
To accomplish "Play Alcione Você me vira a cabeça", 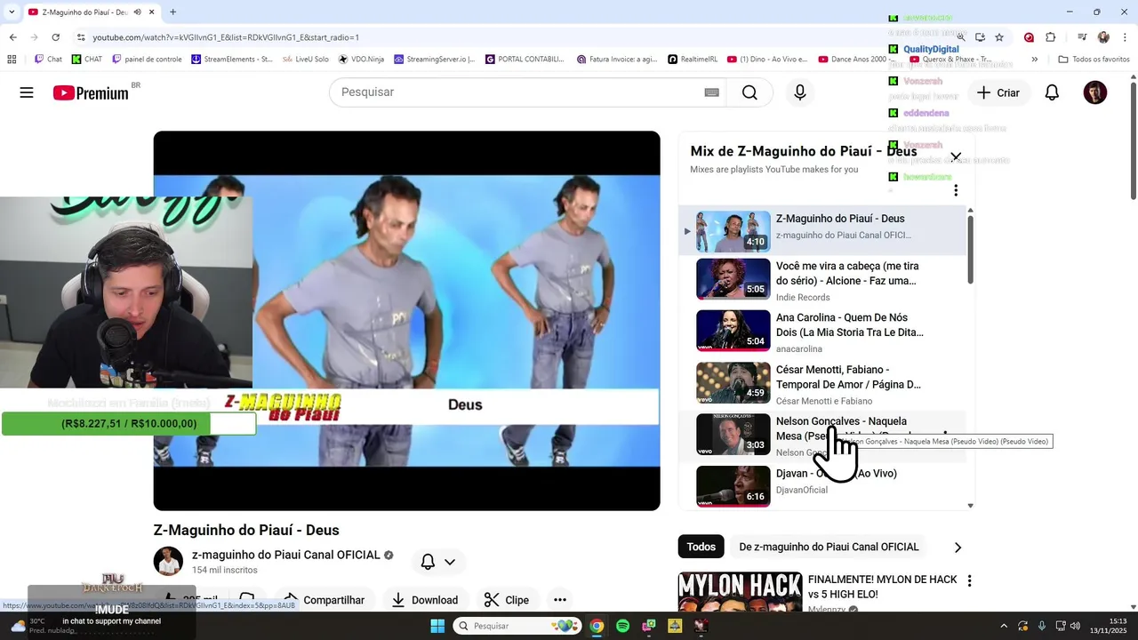I will [822, 280].
